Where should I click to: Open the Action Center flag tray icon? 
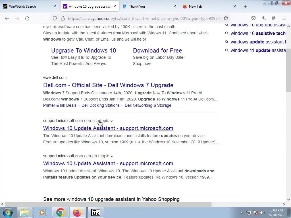[x=255, y=213]
